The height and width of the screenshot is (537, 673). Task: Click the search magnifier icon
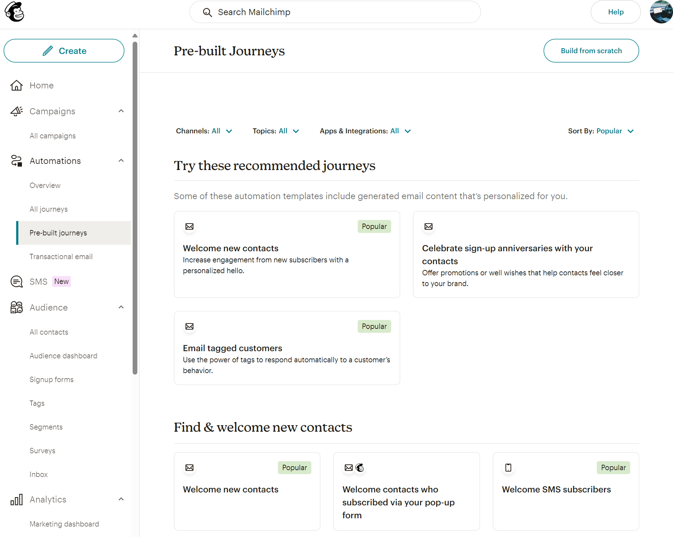[x=207, y=12]
